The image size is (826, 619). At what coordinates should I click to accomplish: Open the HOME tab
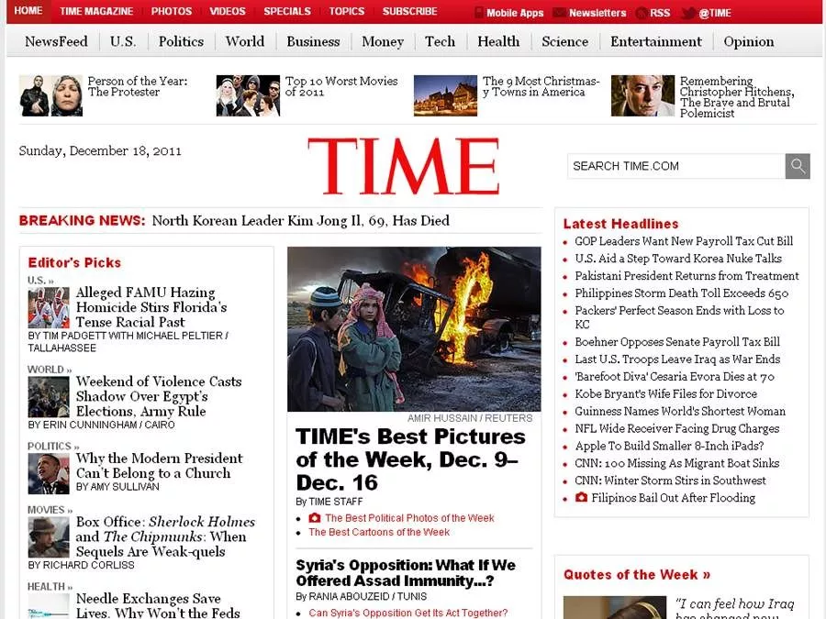[28, 10]
